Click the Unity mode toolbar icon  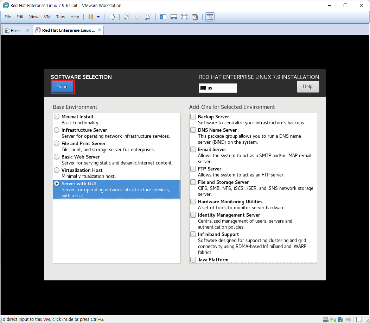195,17
